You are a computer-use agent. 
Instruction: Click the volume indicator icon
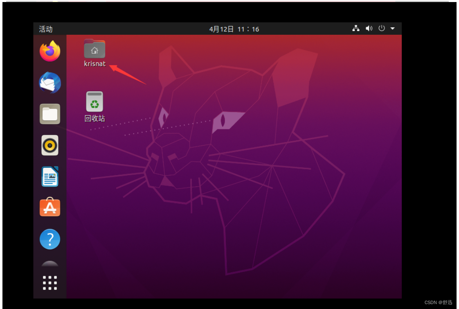point(369,29)
